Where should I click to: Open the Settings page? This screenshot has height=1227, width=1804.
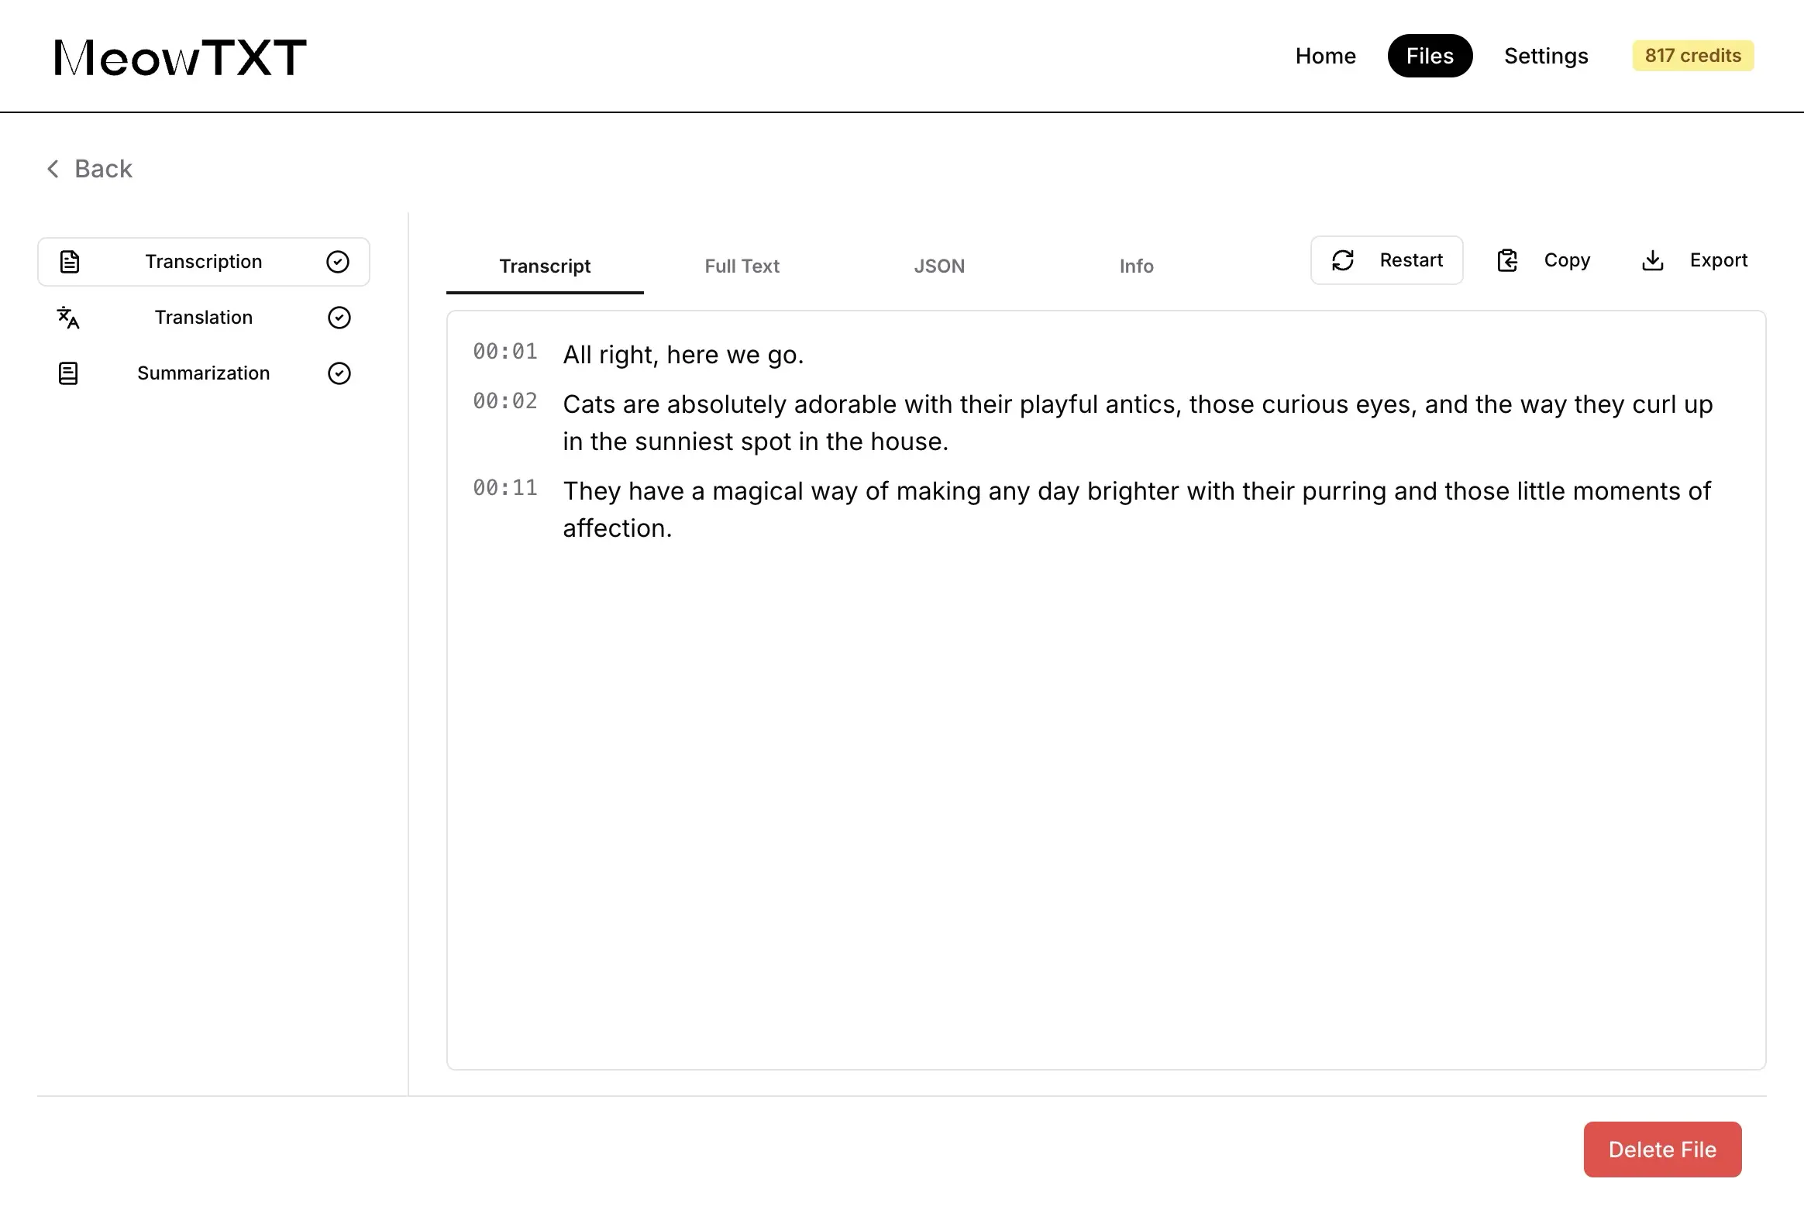[1545, 56]
